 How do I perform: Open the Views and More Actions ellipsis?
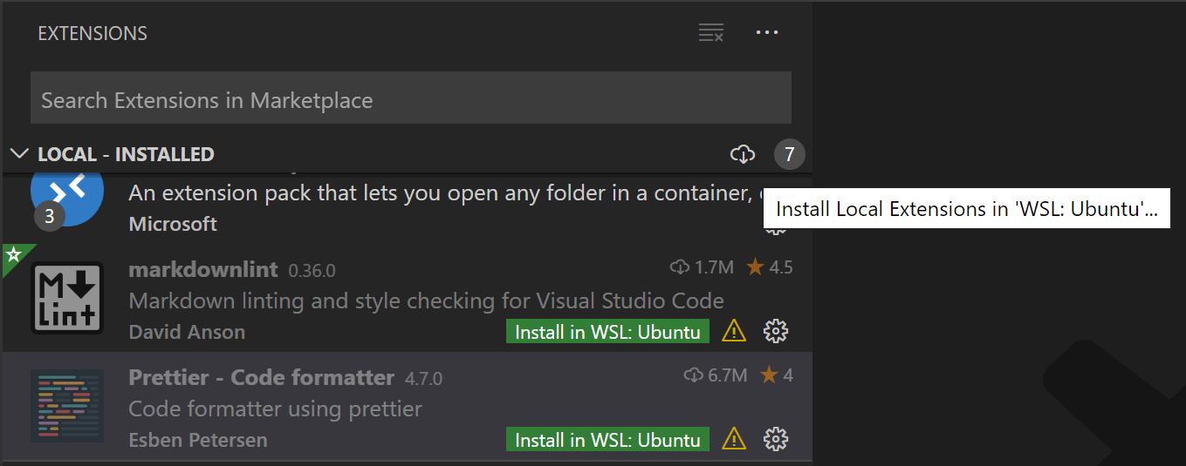pos(766,33)
